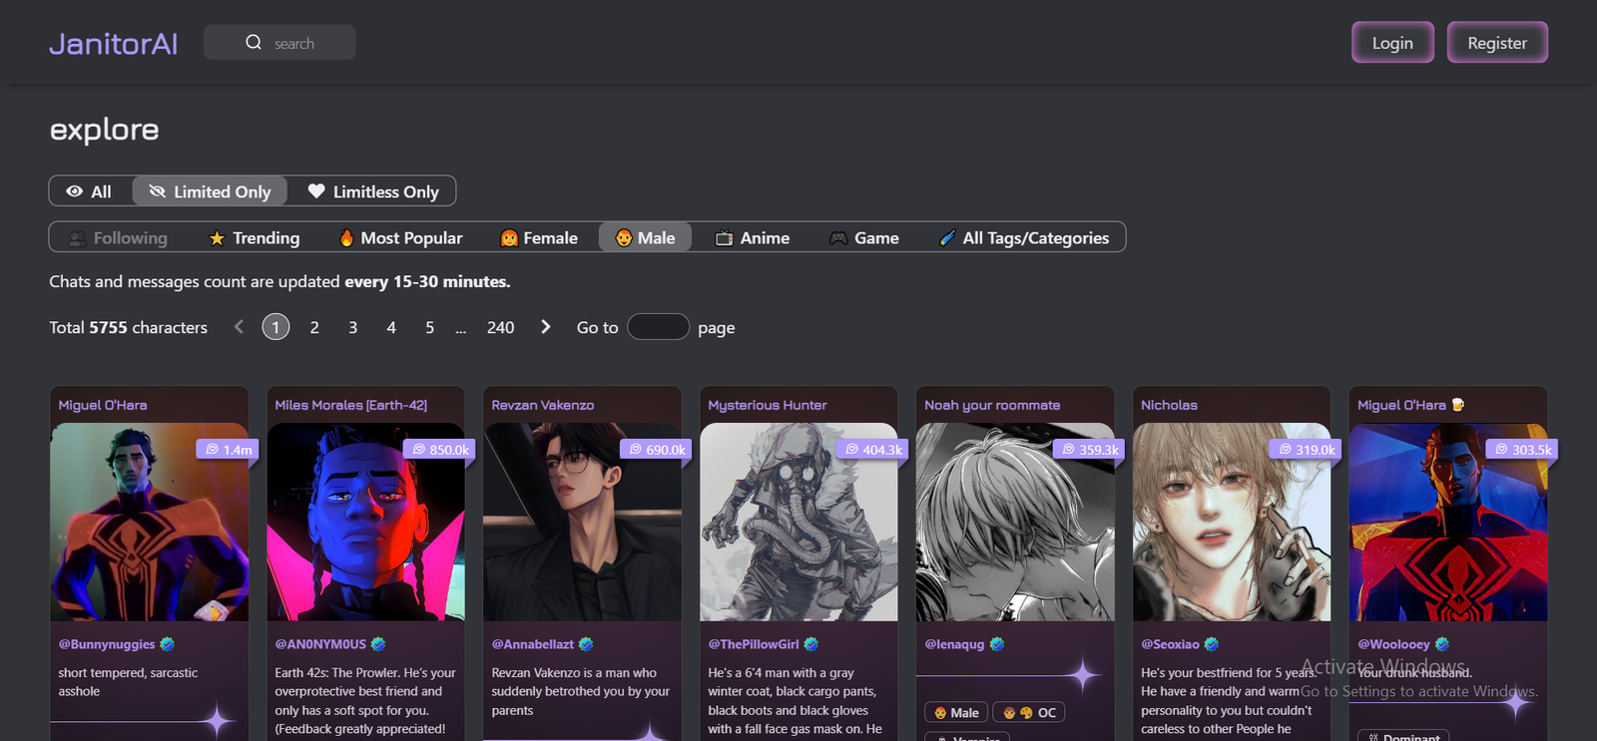The height and width of the screenshot is (741, 1597).
Task: Click the 359.3k chat count badge
Action: click(x=1089, y=450)
